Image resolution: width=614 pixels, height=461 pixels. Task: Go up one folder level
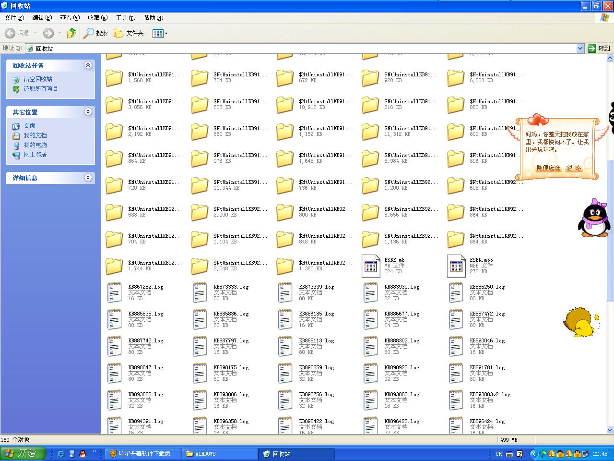(x=71, y=33)
